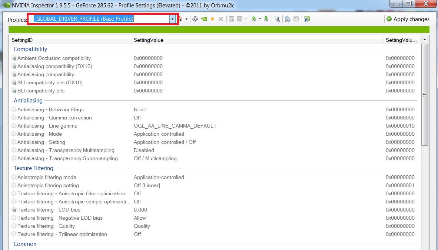
Task: Select the SLI compatibility bits row without DX10
Action: point(214,91)
